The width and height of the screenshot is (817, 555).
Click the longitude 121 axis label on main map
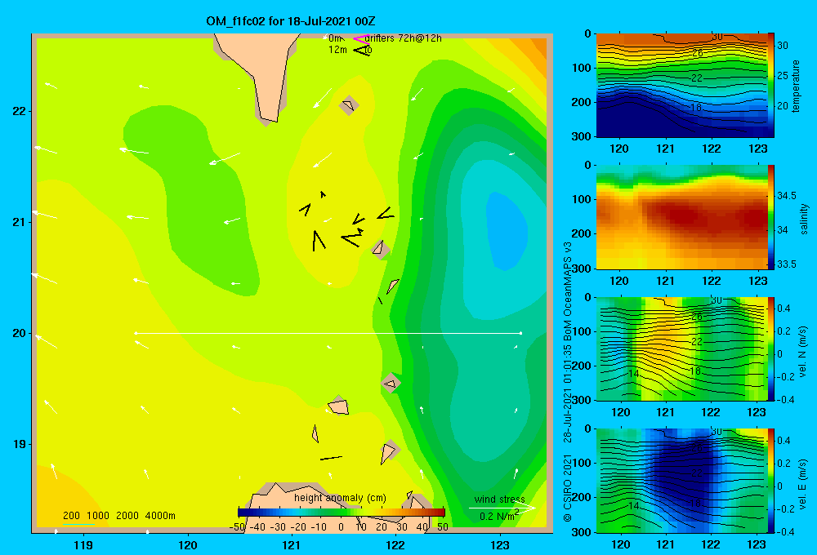point(292,545)
